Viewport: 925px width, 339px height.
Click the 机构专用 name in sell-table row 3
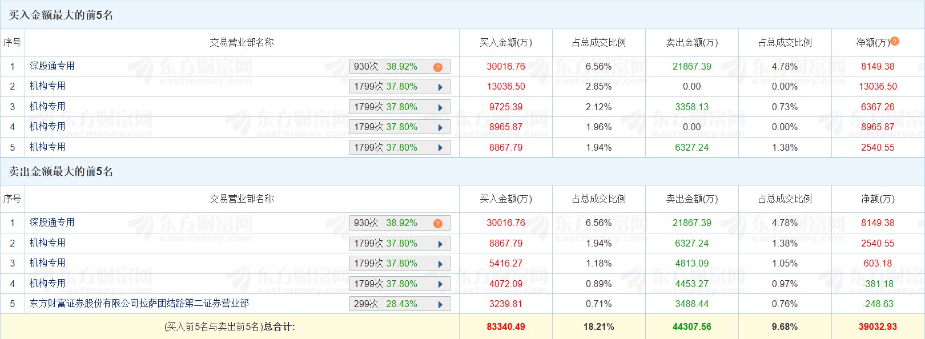click(x=47, y=263)
